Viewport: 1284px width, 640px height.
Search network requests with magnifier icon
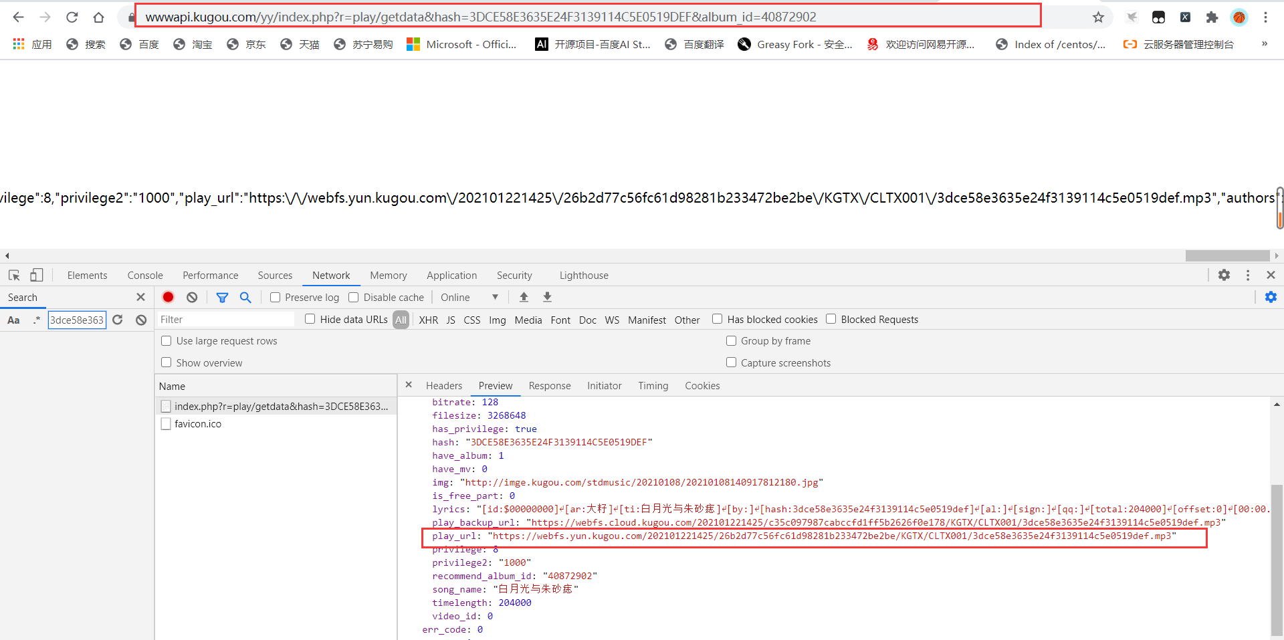click(x=245, y=297)
